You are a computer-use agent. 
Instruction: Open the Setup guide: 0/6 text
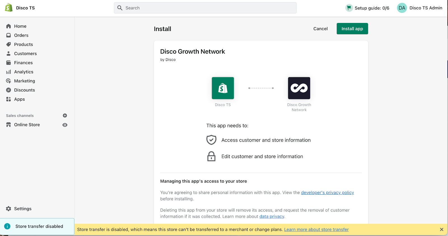click(x=372, y=8)
